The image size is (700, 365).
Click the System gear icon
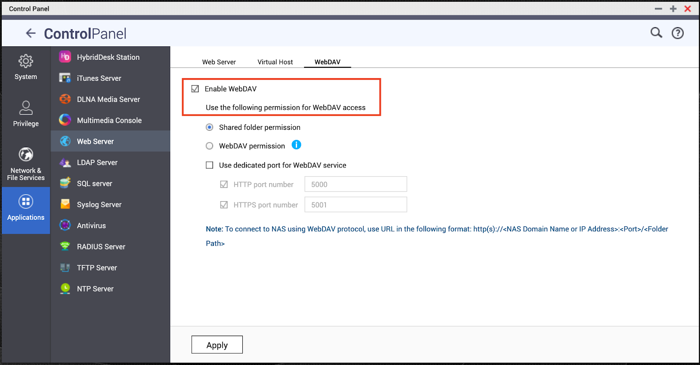coord(26,61)
